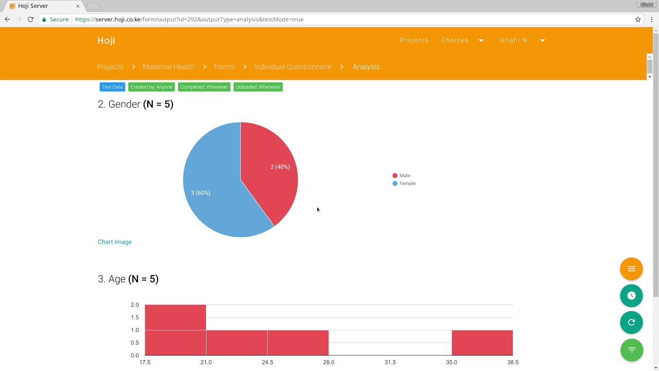
Task: Click the 3 (60%) pie label
Action: pyautogui.click(x=201, y=193)
